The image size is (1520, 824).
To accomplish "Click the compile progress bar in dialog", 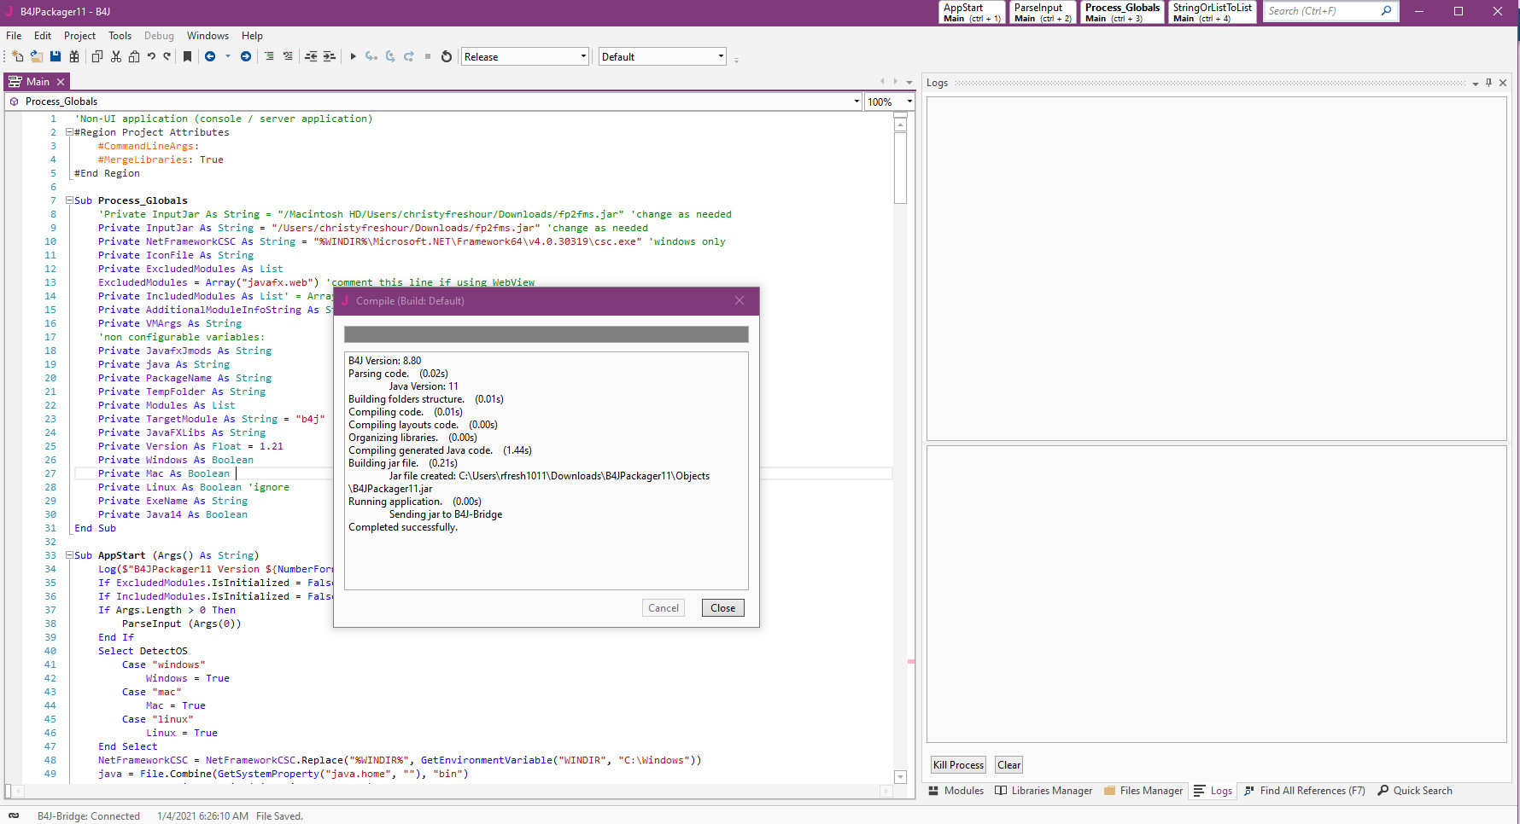I will coord(547,334).
